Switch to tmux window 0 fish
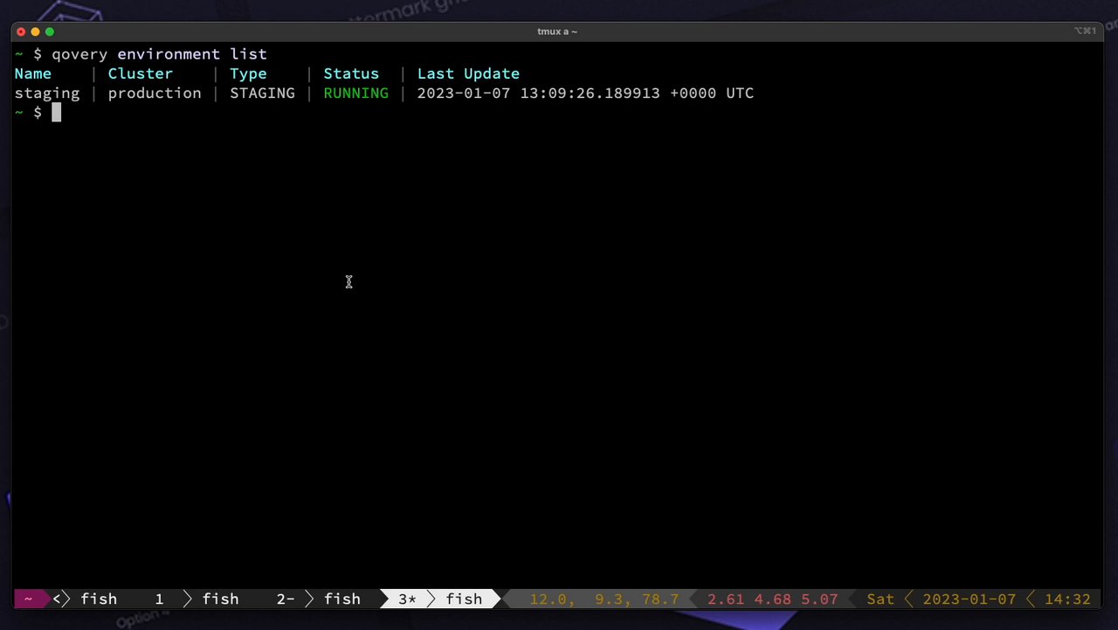The width and height of the screenshot is (1118, 630). (85, 599)
